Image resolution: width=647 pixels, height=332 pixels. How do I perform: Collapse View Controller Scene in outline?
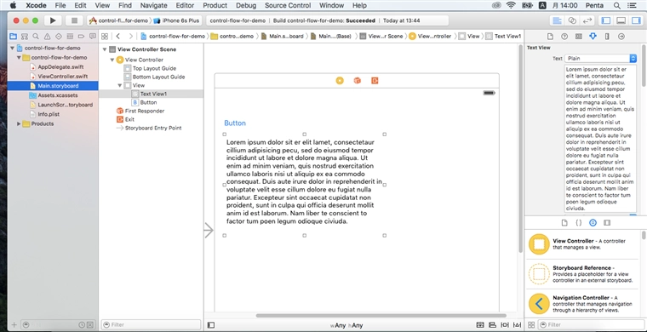pyautogui.click(x=105, y=49)
